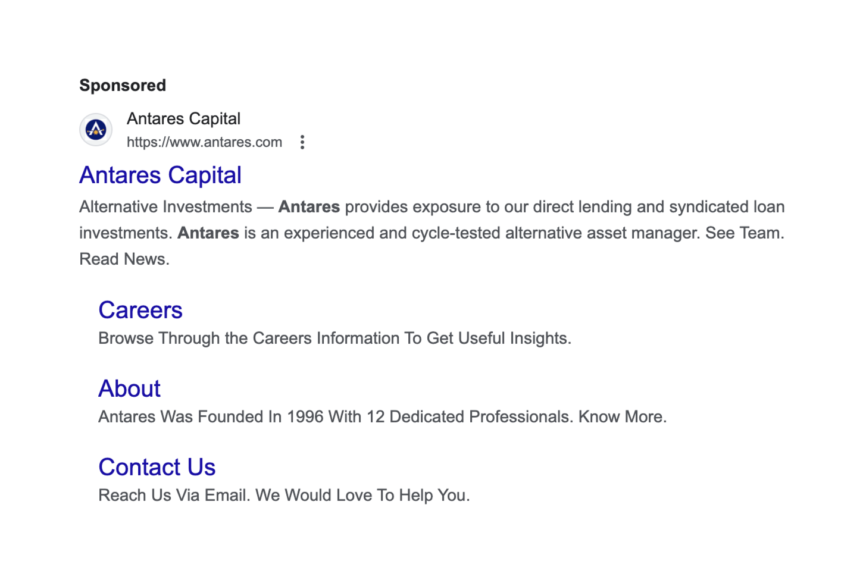
Task: Click the Antares Capital logo favicon
Action: (x=96, y=129)
